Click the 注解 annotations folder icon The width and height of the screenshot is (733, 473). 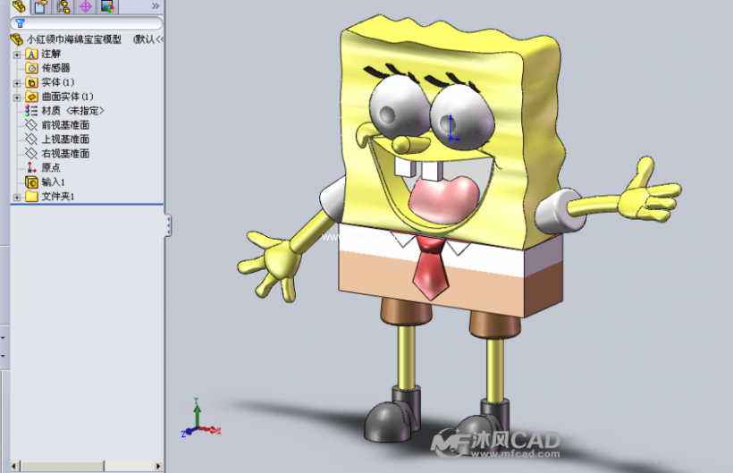click(31, 55)
